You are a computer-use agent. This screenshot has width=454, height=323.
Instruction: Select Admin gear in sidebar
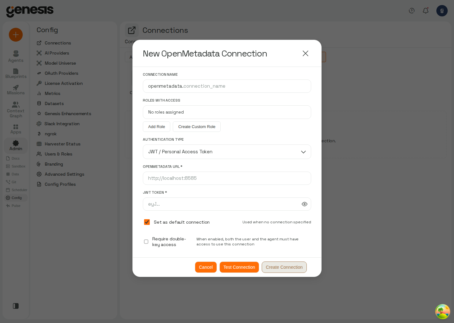point(16,145)
